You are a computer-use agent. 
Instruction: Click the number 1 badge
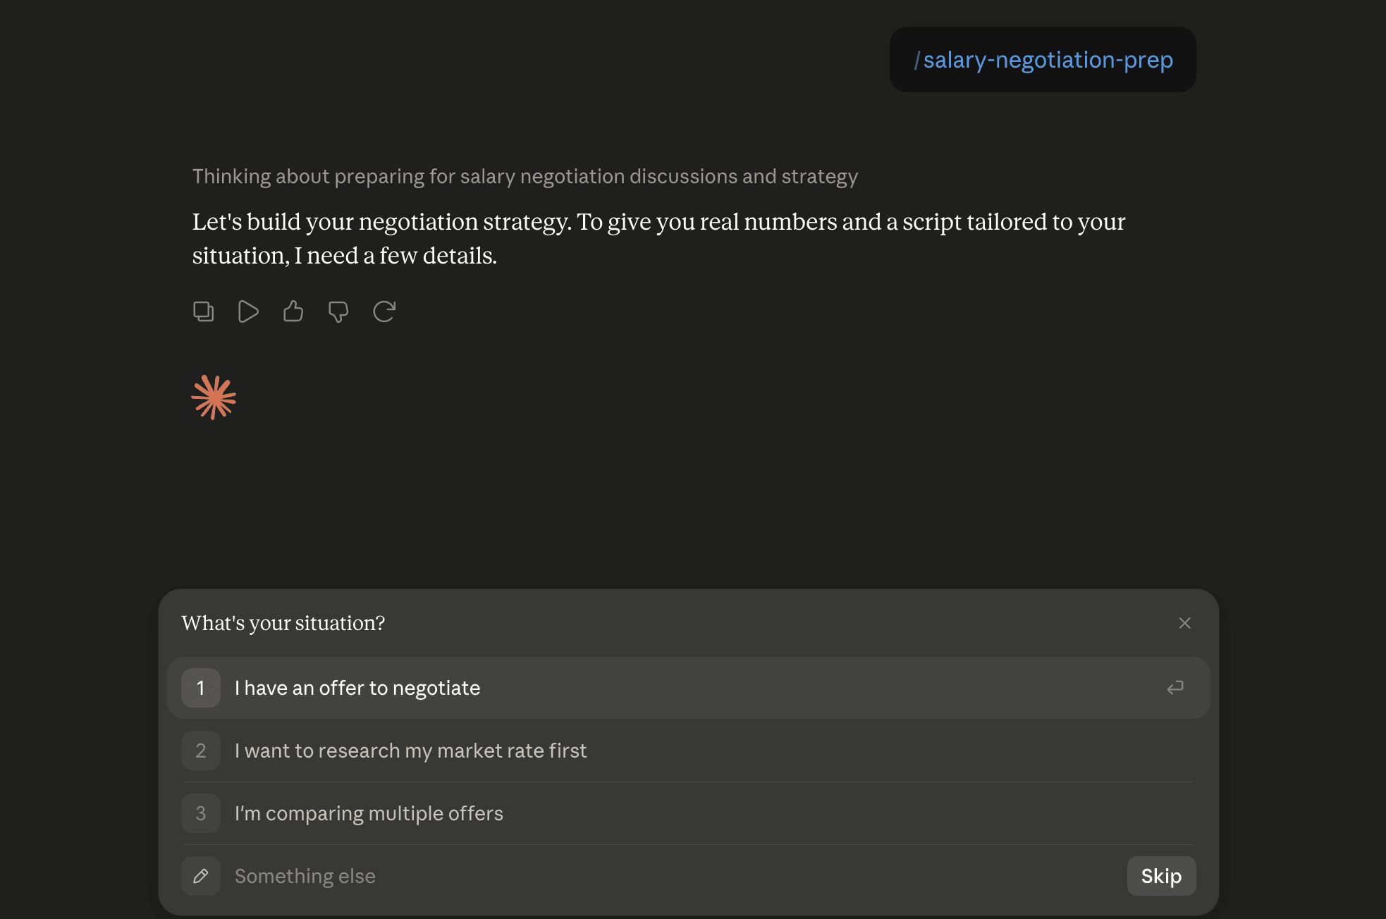[x=201, y=688]
